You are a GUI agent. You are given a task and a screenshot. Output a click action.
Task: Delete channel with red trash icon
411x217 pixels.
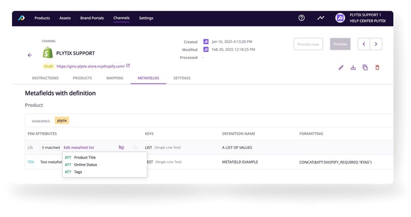[377, 67]
